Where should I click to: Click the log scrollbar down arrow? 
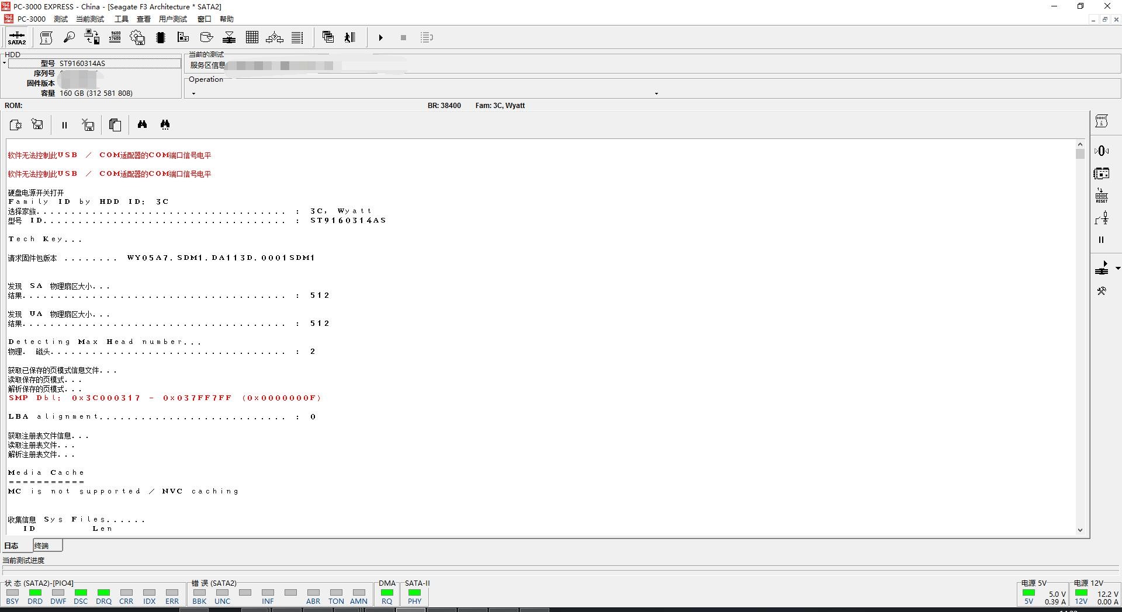tap(1080, 530)
